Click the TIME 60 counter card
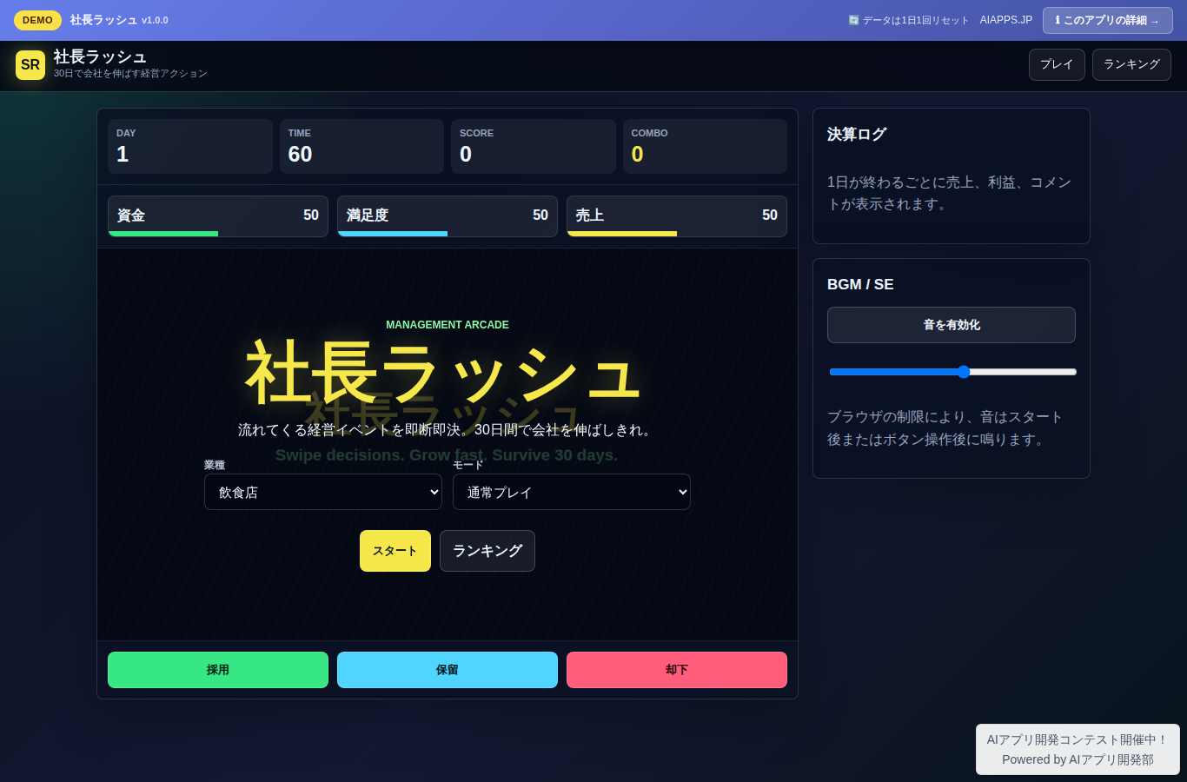Image resolution: width=1187 pixels, height=782 pixels. coord(361,147)
